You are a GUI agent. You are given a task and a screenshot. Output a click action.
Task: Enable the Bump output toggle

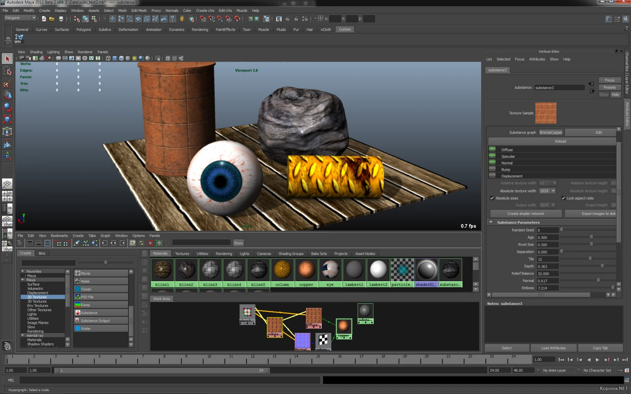point(492,169)
